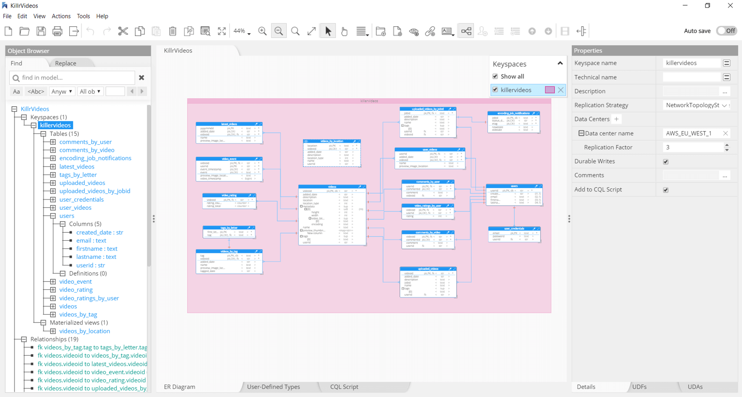Viewport: 742px width, 397px height.
Task: Open an existing model file
Action: point(25,31)
